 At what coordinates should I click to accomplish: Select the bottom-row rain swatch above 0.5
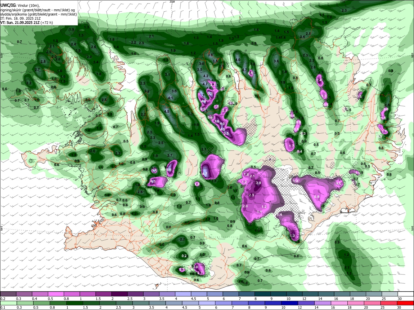tap(41, 303)
